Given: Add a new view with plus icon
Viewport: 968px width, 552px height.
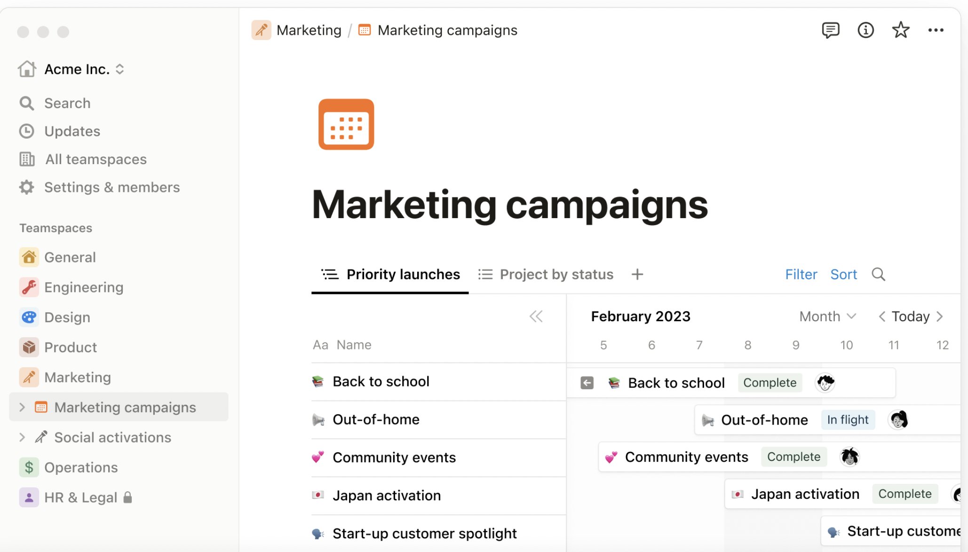Looking at the screenshot, I should (637, 274).
